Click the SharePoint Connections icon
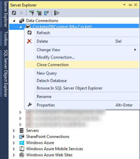Image resolution: width=140 pixels, height=159 pixels. [x=22, y=137]
